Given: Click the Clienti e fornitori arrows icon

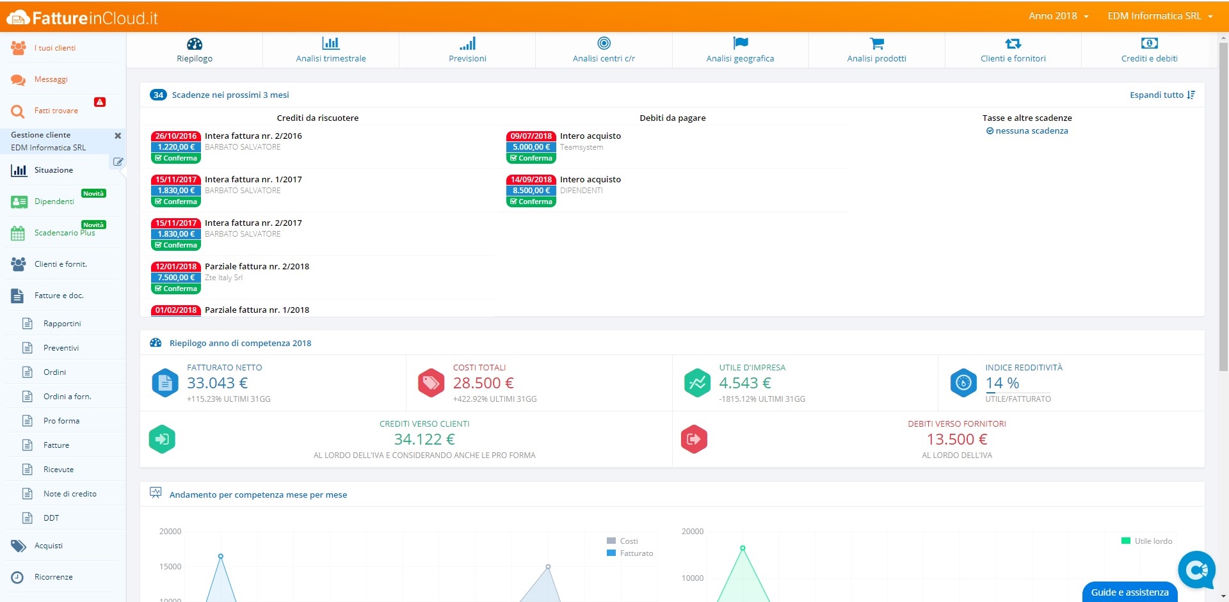Looking at the screenshot, I should click(1013, 44).
